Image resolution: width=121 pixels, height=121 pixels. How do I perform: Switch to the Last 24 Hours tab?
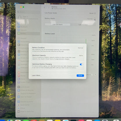(x=58, y=24)
